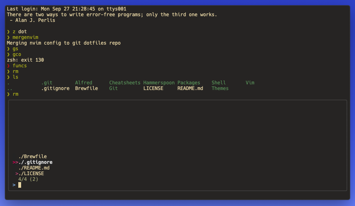
Task: Click the ./LICENSE entry in the fzf list
Action: [31, 174]
